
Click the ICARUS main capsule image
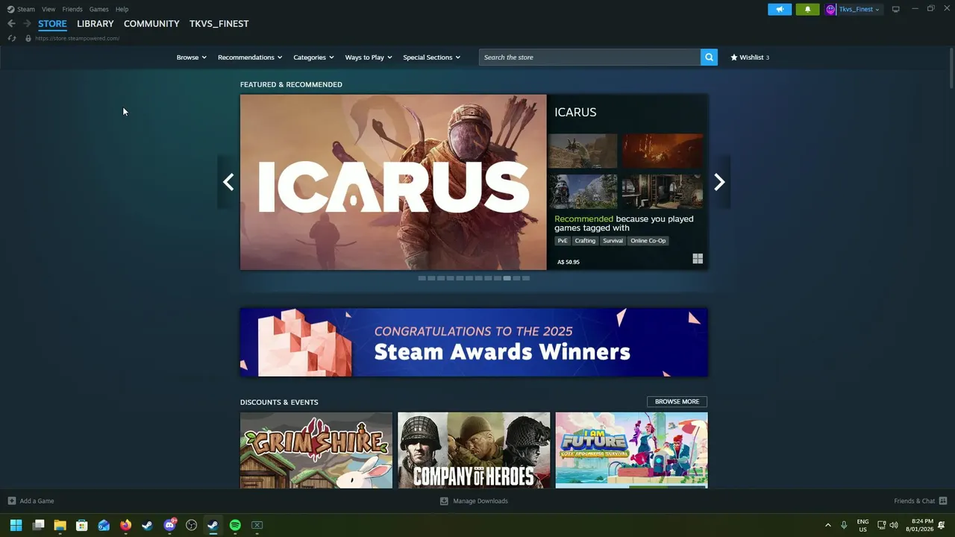pyautogui.click(x=393, y=182)
